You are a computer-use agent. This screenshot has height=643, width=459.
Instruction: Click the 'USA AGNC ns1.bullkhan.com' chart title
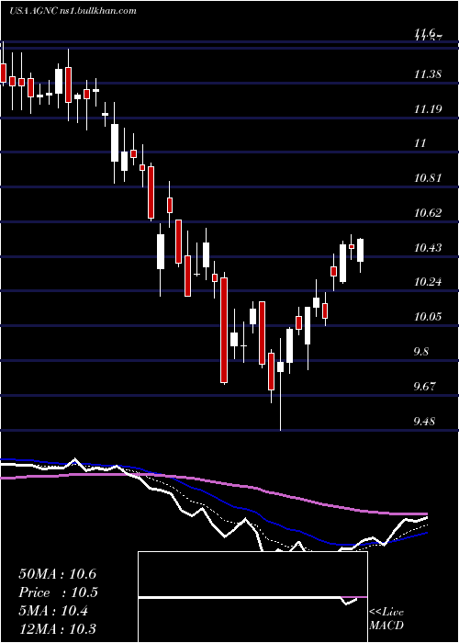(73, 11)
